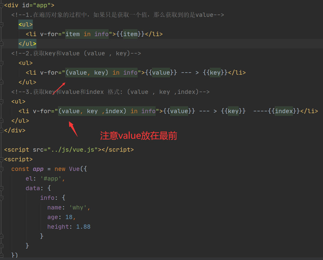Image resolution: width=323 pixels, height=260 pixels.
Task: Click the "(value, key) in info" expression
Action: [101, 73]
